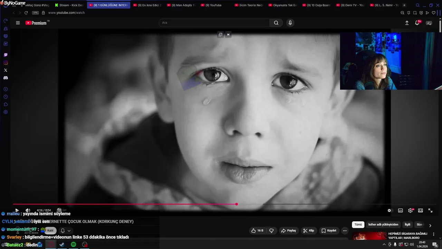Click the next-video icon above video

click(x=228, y=35)
